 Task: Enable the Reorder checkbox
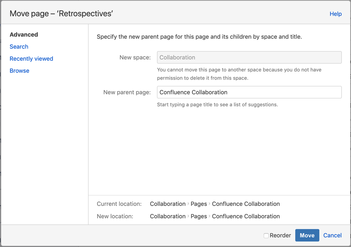tap(266, 236)
